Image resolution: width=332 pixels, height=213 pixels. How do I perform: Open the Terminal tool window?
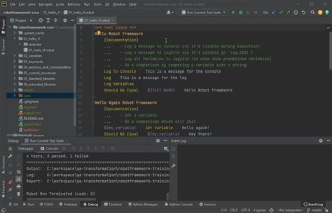pyautogui.click(x=113, y=204)
